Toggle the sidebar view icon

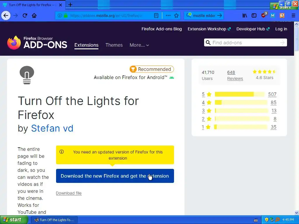coord(254,15)
